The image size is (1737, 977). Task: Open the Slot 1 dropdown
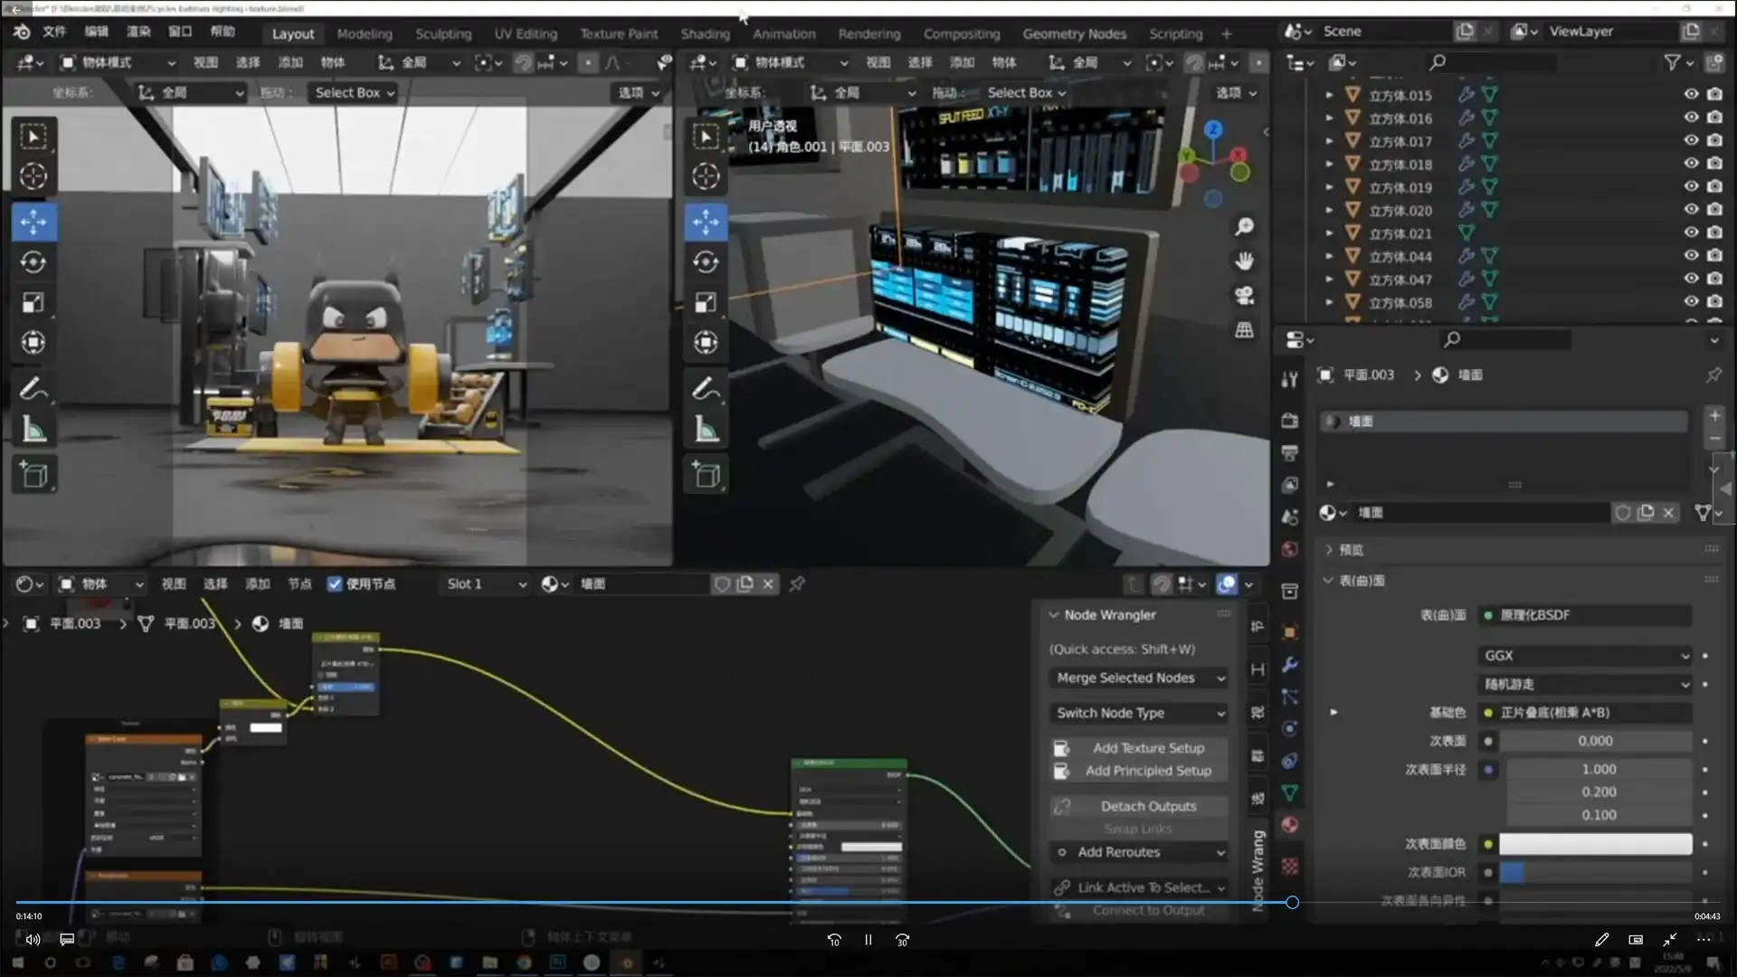coord(486,584)
